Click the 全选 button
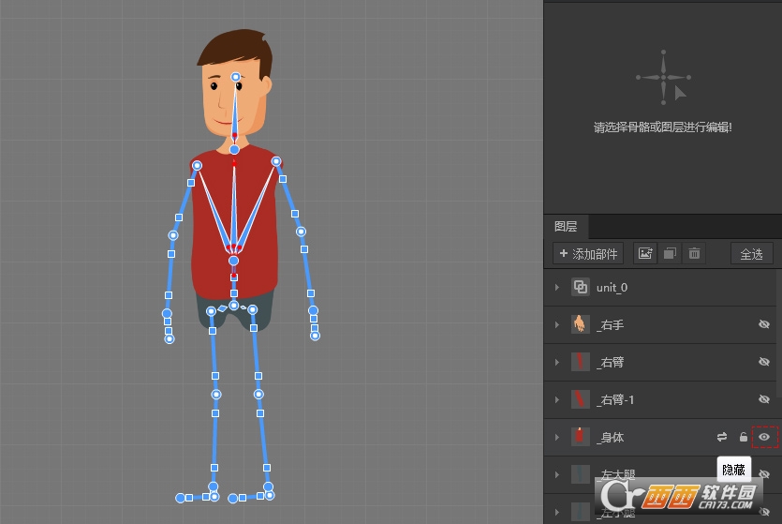Image resolution: width=782 pixels, height=524 pixels. (x=751, y=253)
